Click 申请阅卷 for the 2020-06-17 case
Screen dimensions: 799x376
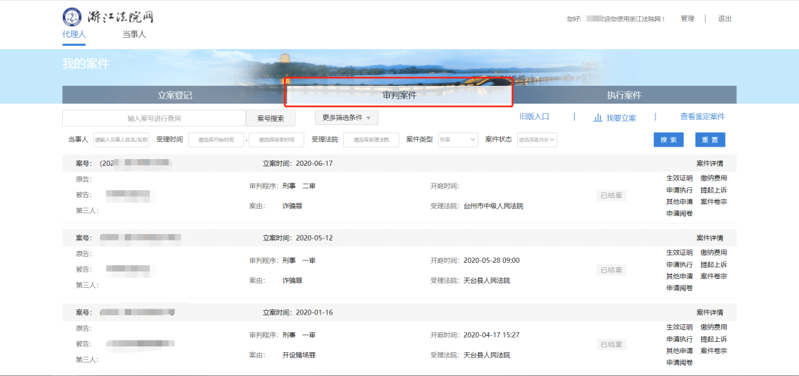[679, 213]
